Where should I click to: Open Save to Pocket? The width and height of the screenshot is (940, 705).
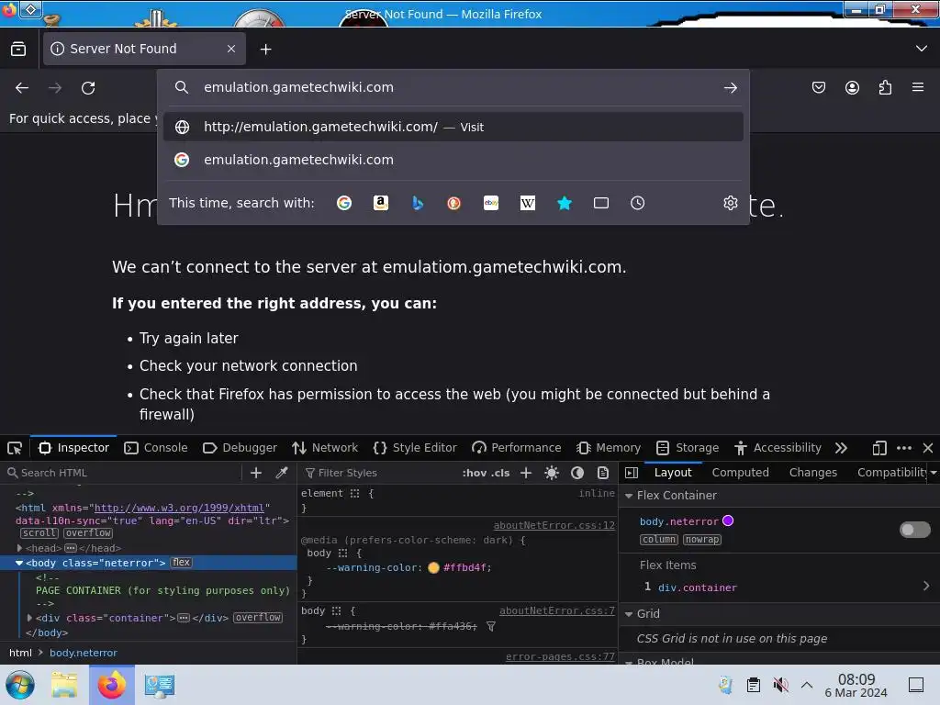[x=818, y=87]
